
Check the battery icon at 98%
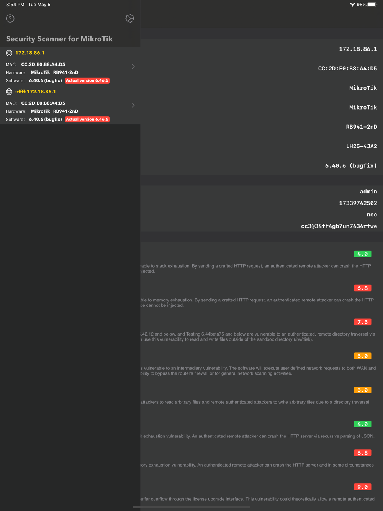pyautogui.click(x=372, y=5)
